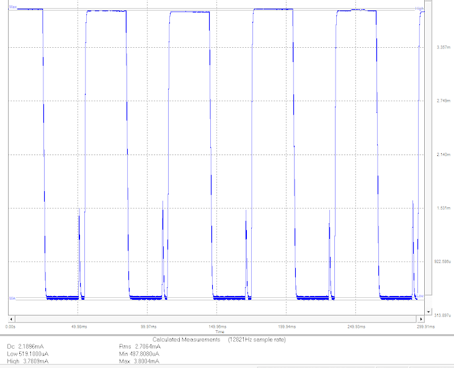Click the 922.586u current axis label

(442, 262)
